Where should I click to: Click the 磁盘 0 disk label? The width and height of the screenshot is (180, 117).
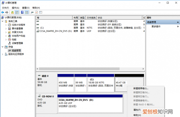pyautogui.click(x=46, y=83)
